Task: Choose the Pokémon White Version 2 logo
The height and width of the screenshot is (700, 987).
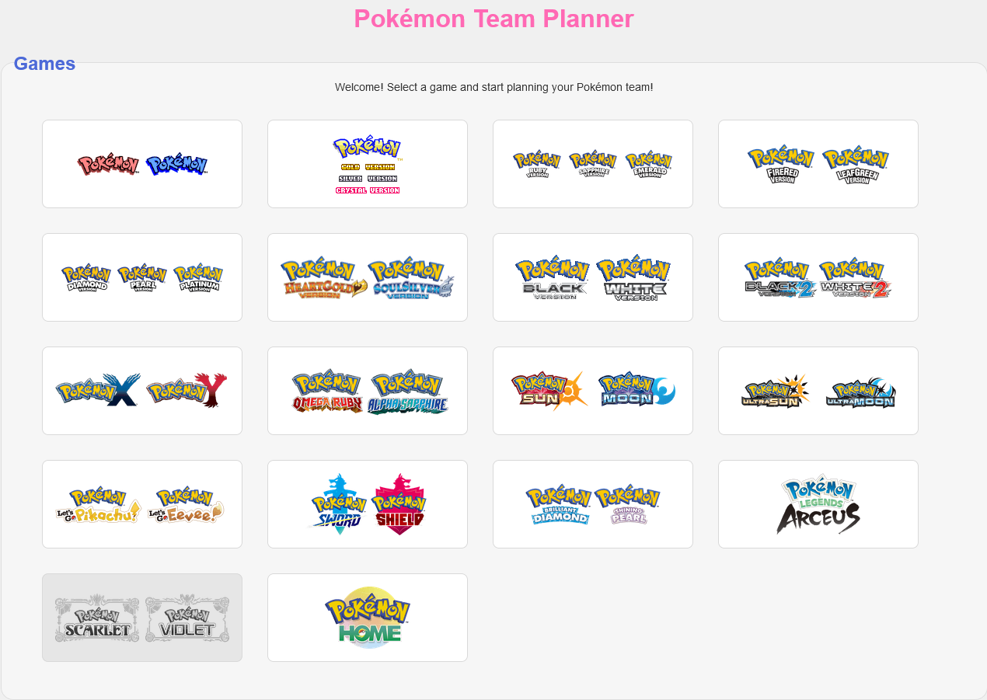Action: pyautogui.click(x=855, y=278)
